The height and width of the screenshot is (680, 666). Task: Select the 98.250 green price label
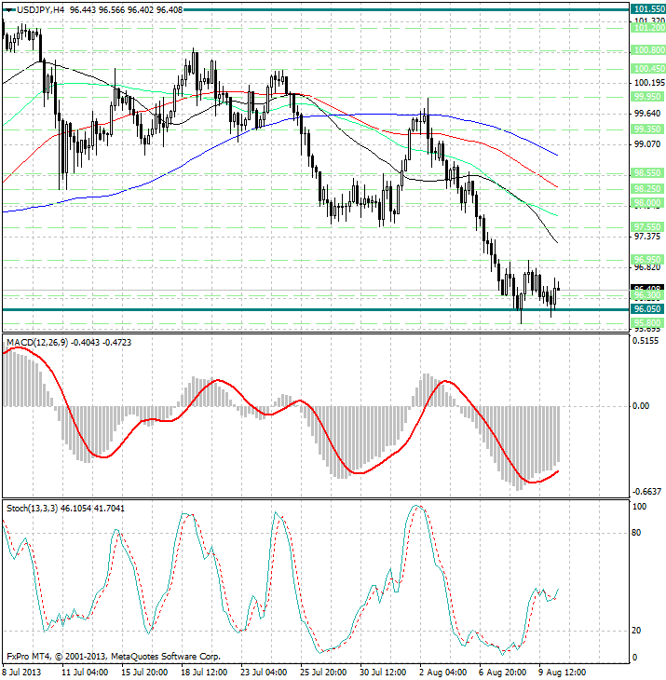click(x=647, y=189)
